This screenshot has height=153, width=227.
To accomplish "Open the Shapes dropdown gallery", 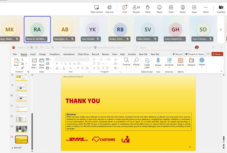I will (x=202, y=62).
